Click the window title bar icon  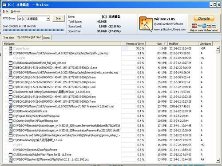4,5
